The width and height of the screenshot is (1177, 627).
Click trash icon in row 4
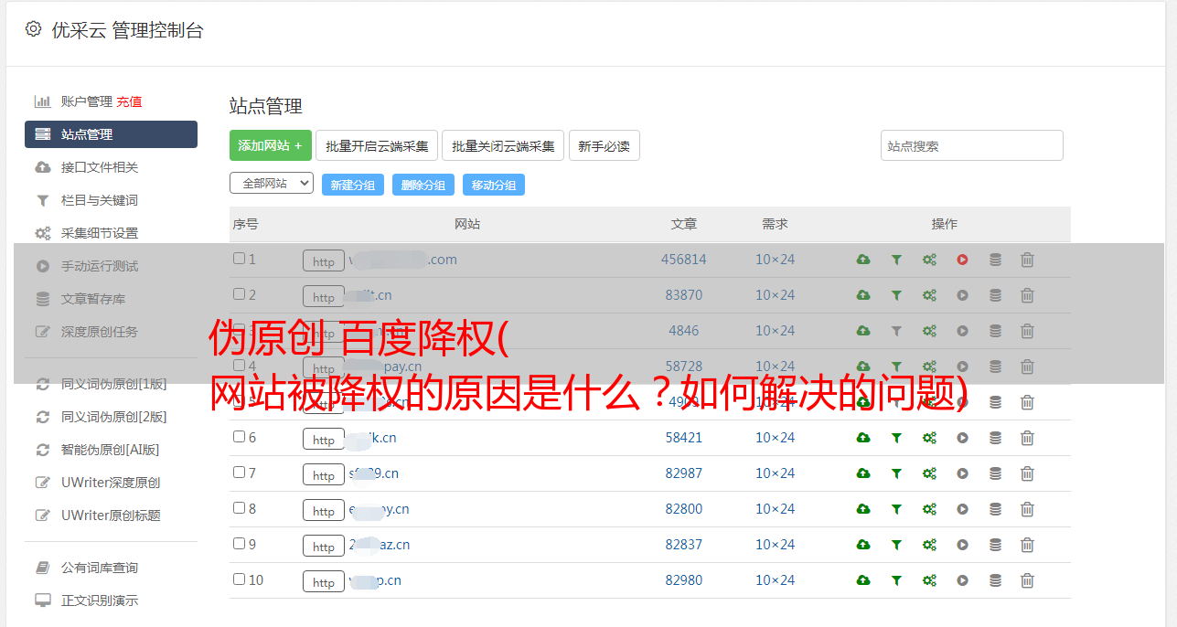tap(1027, 367)
